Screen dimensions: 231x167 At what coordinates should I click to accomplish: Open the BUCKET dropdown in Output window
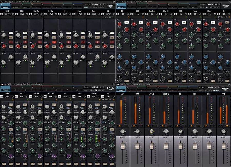[202, 87]
